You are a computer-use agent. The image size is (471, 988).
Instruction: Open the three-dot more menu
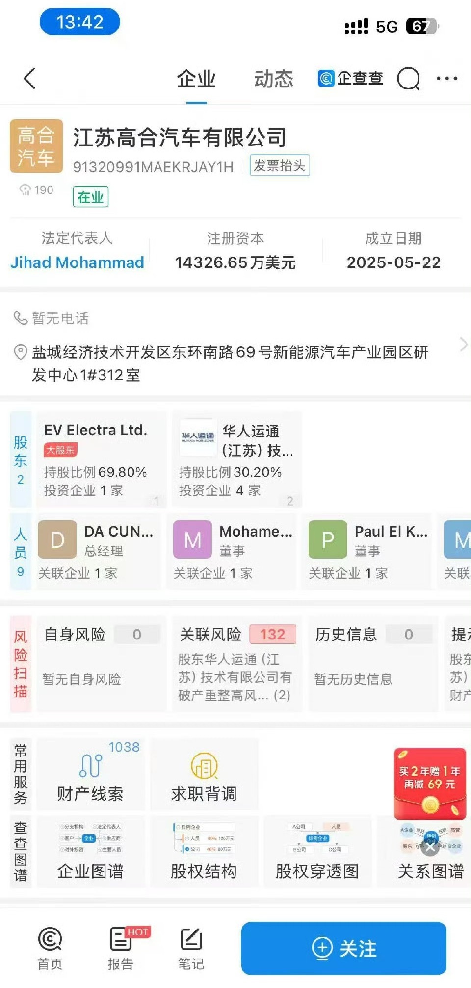point(447,78)
